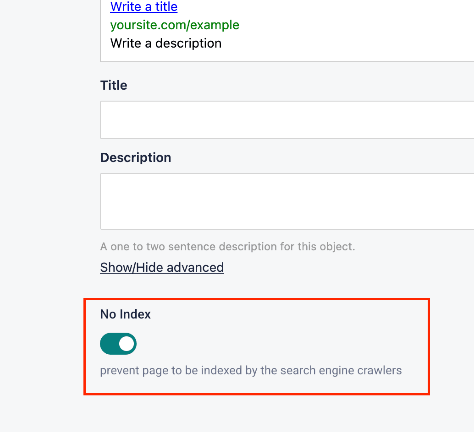Toggle the No Index switch

point(118,344)
